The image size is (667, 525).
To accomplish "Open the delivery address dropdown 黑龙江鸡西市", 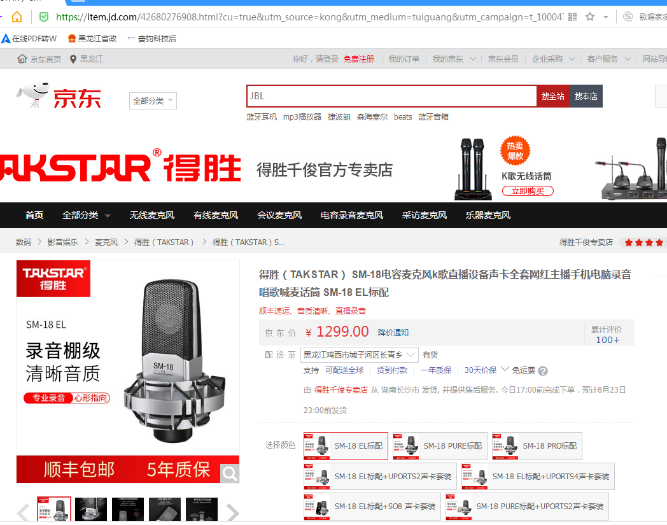I will point(359,355).
